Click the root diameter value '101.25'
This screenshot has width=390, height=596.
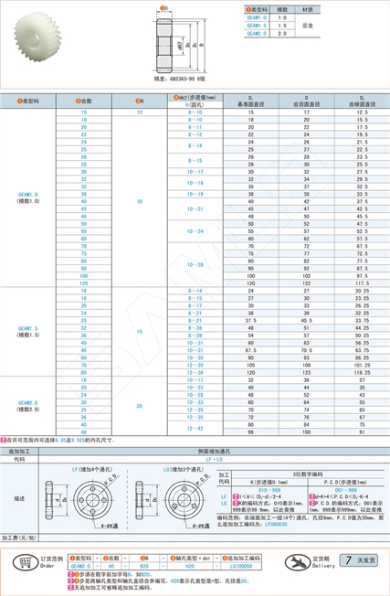point(363,366)
